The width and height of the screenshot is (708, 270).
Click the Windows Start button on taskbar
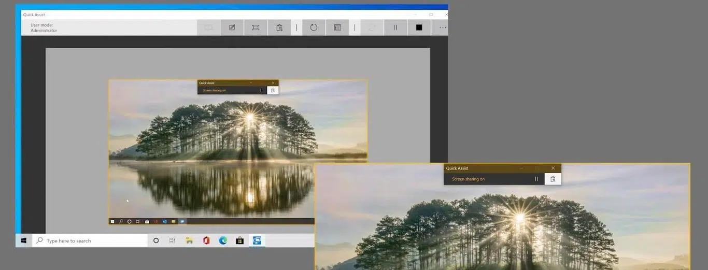(x=24, y=240)
